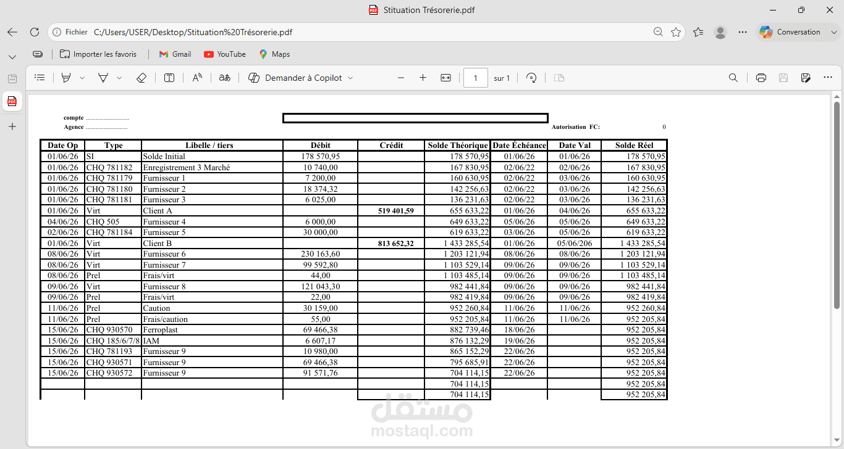Click the Solde Initial label
Viewport: 844px width, 449px height.
pyautogui.click(x=164, y=157)
